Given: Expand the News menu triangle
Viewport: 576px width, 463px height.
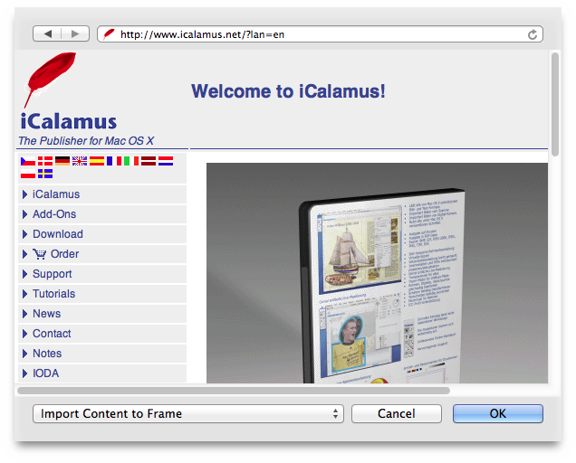Looking at the screenshot, I should tap(24, 314).
